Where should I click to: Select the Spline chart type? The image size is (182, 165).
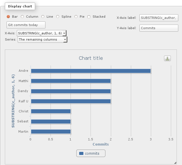click(x=58, y=17)
